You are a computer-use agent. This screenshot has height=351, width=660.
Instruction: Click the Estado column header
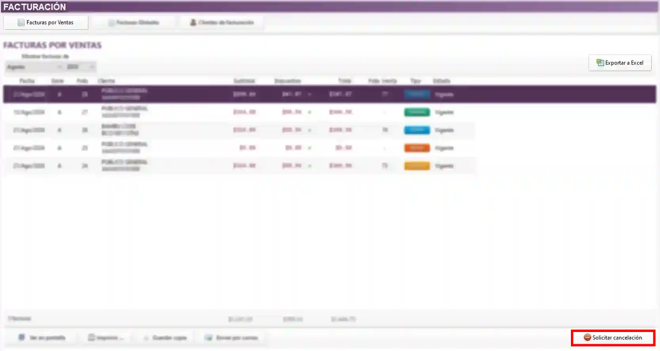tap(441, 81)
